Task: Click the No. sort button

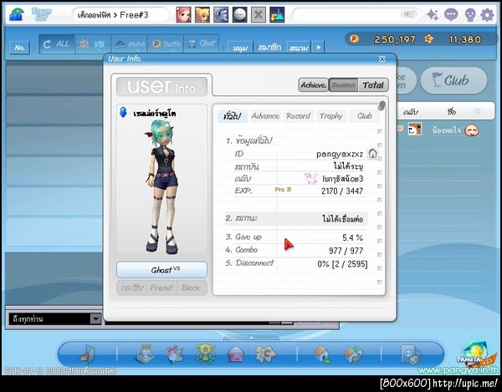Action: coord(19,48)
